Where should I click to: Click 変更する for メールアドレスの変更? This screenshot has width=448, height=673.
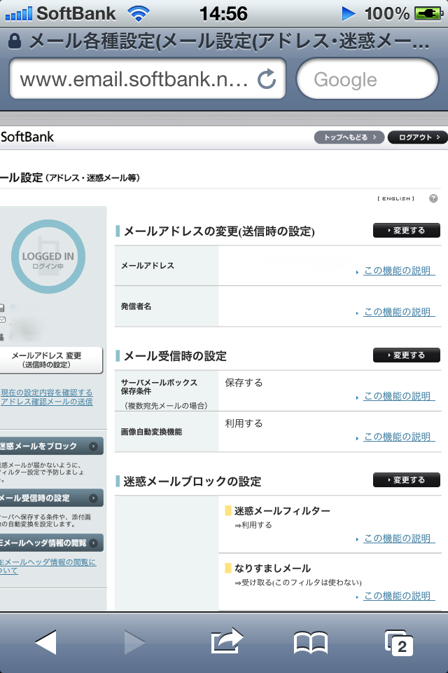click(x=407, y=231)
